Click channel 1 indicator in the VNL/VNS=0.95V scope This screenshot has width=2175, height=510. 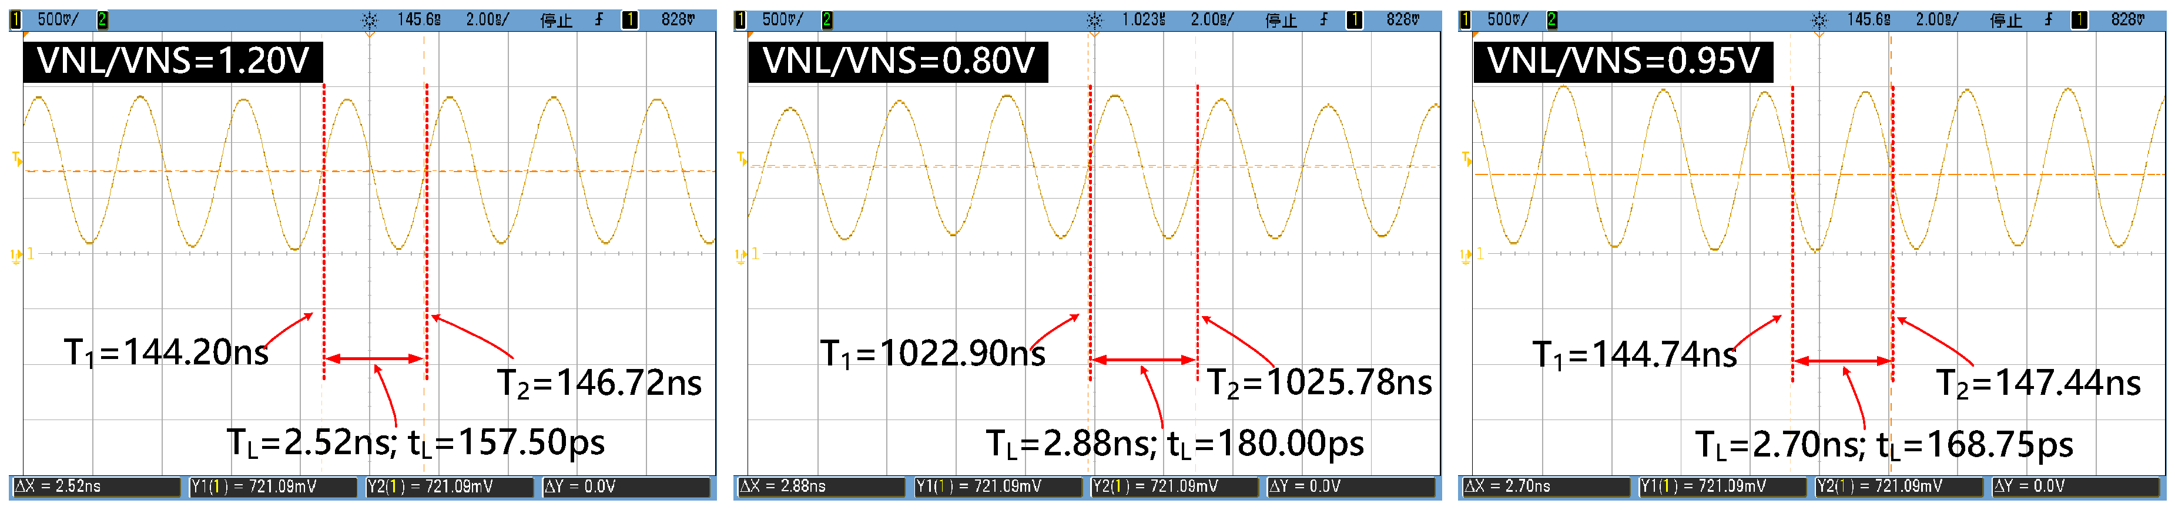(1465, 19)
